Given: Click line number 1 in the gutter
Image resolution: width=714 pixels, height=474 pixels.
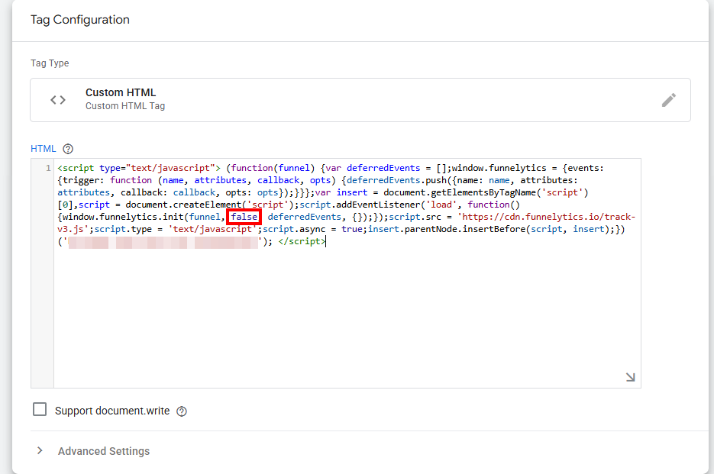Looking at the screenshot, I should point(48,168).
